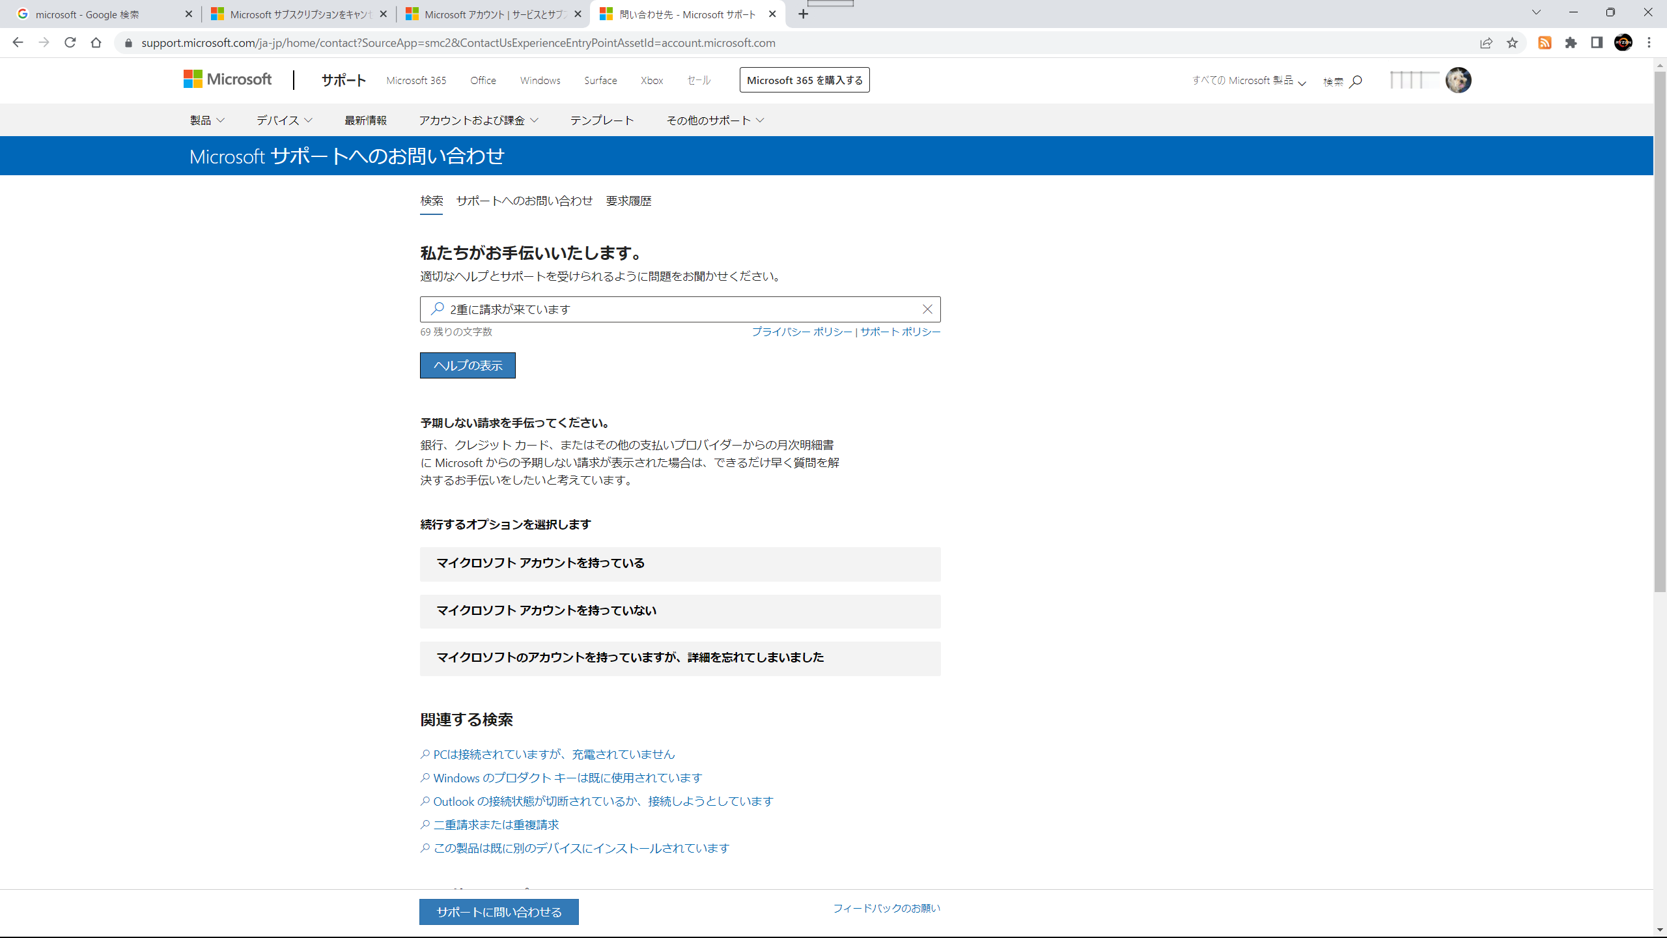Close the Google 検索 tab

(189, 14)
